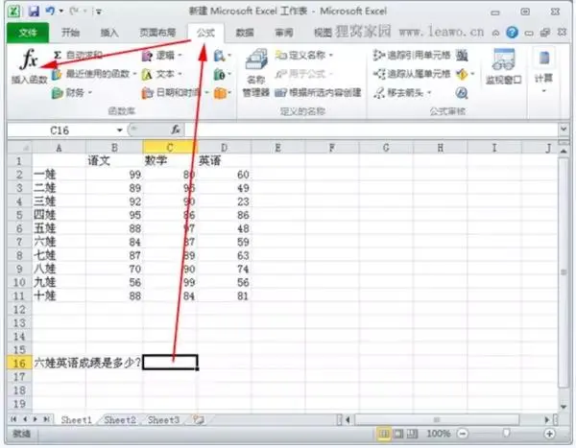The width and height of the screenshot is (576, 448).
Task: Open Calculation (计算) options
Action: pyautogui.click(x=543, y=69)
